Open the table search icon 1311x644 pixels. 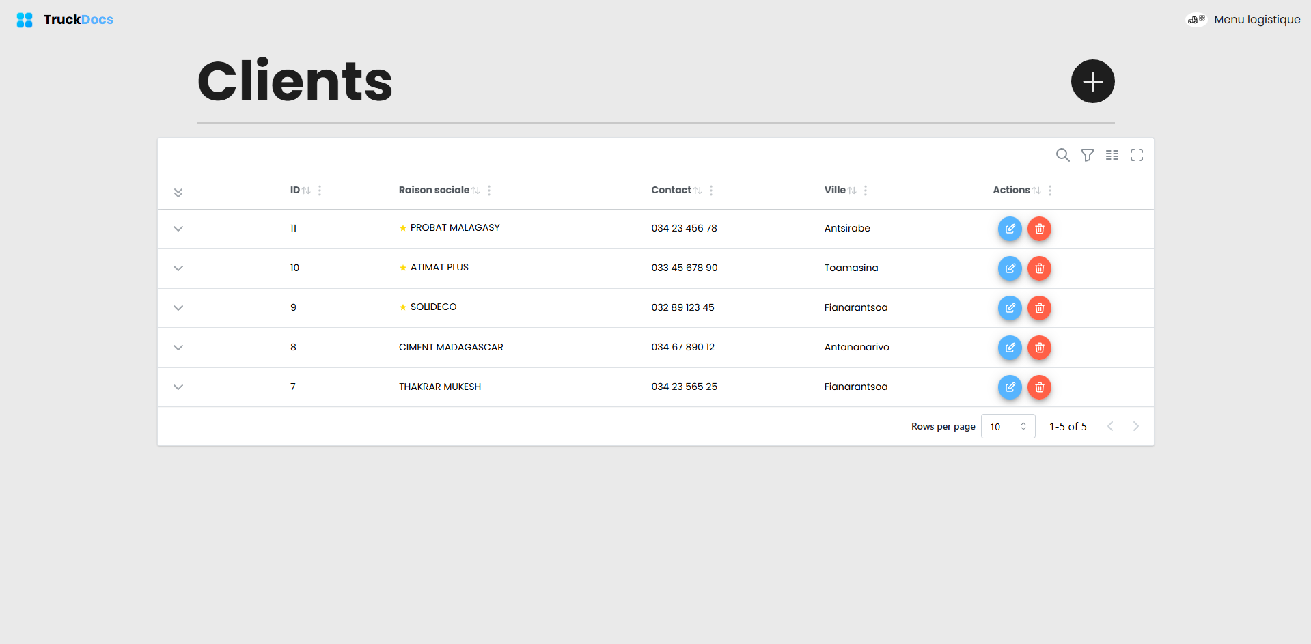(1062, 155)
